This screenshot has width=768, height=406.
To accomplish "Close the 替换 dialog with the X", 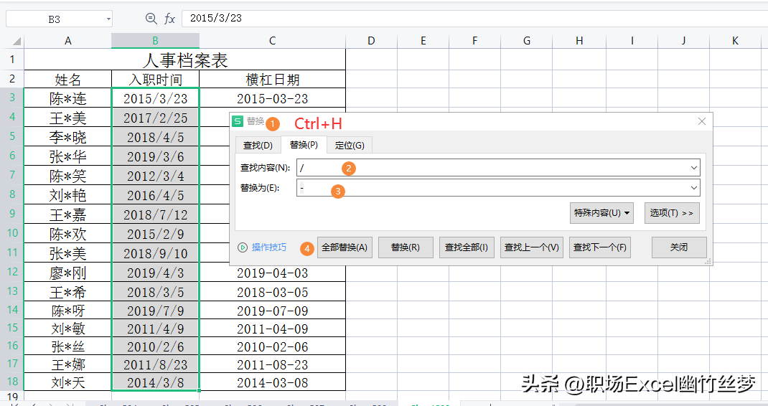I will tap(702, 121).
